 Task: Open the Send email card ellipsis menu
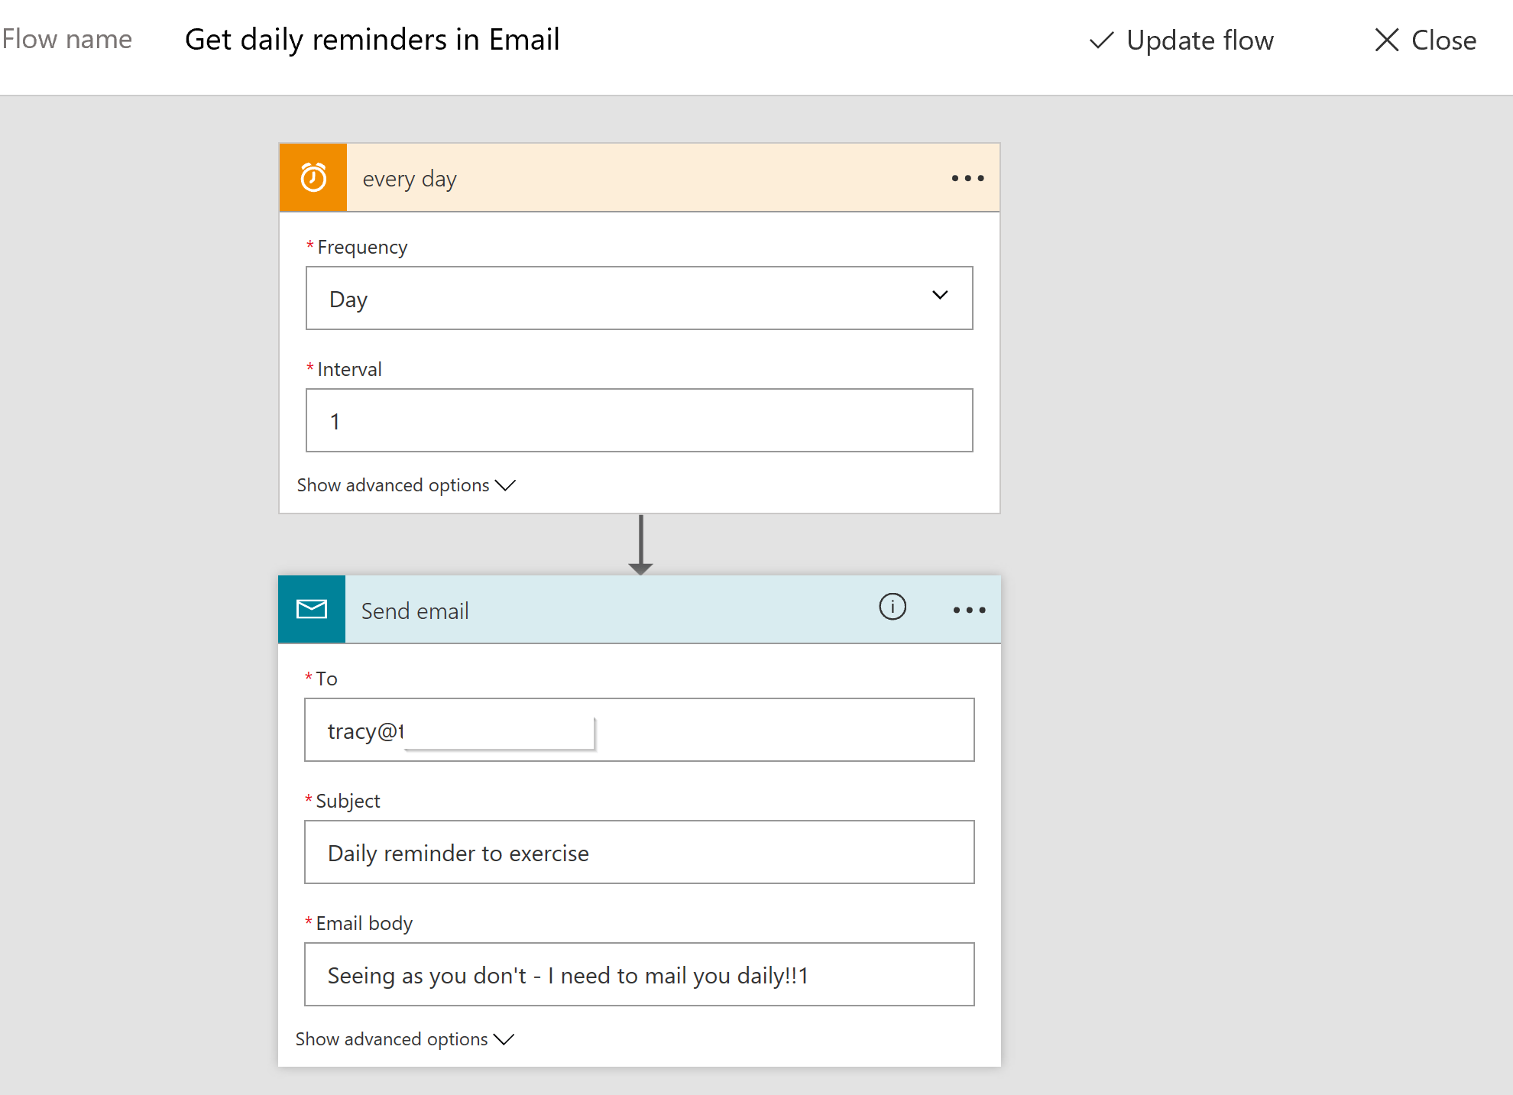(x=969, y=609)
